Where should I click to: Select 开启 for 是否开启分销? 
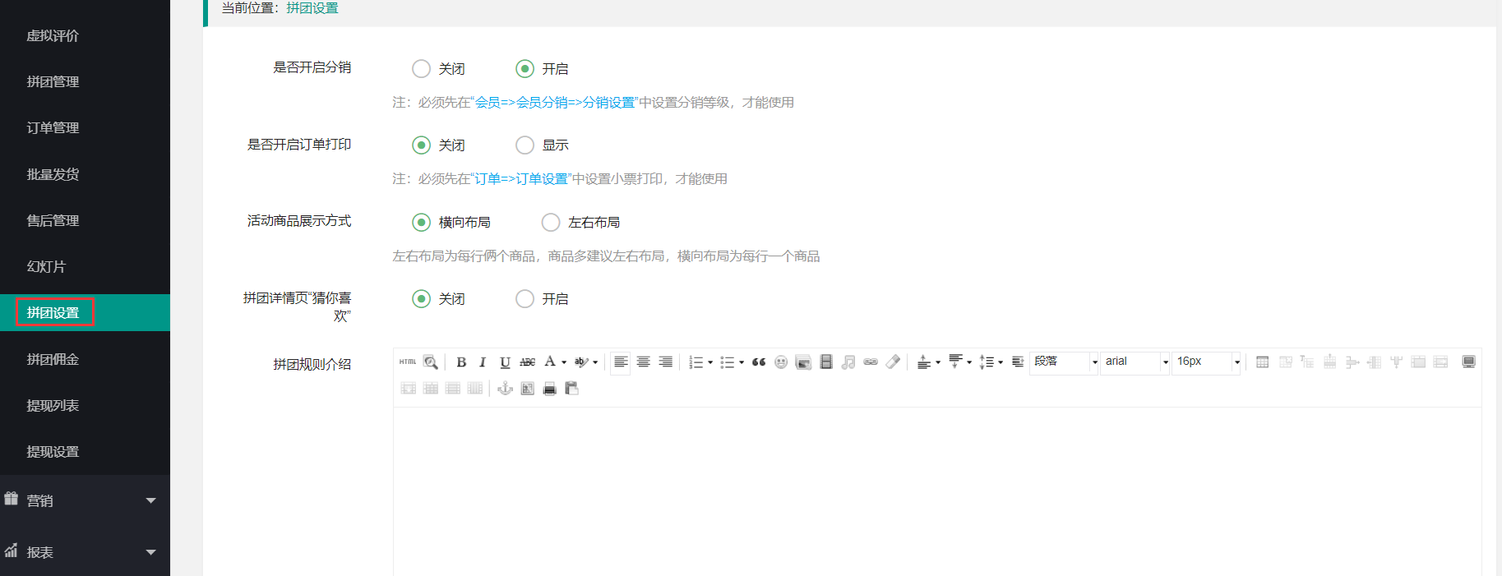(525, 69)
